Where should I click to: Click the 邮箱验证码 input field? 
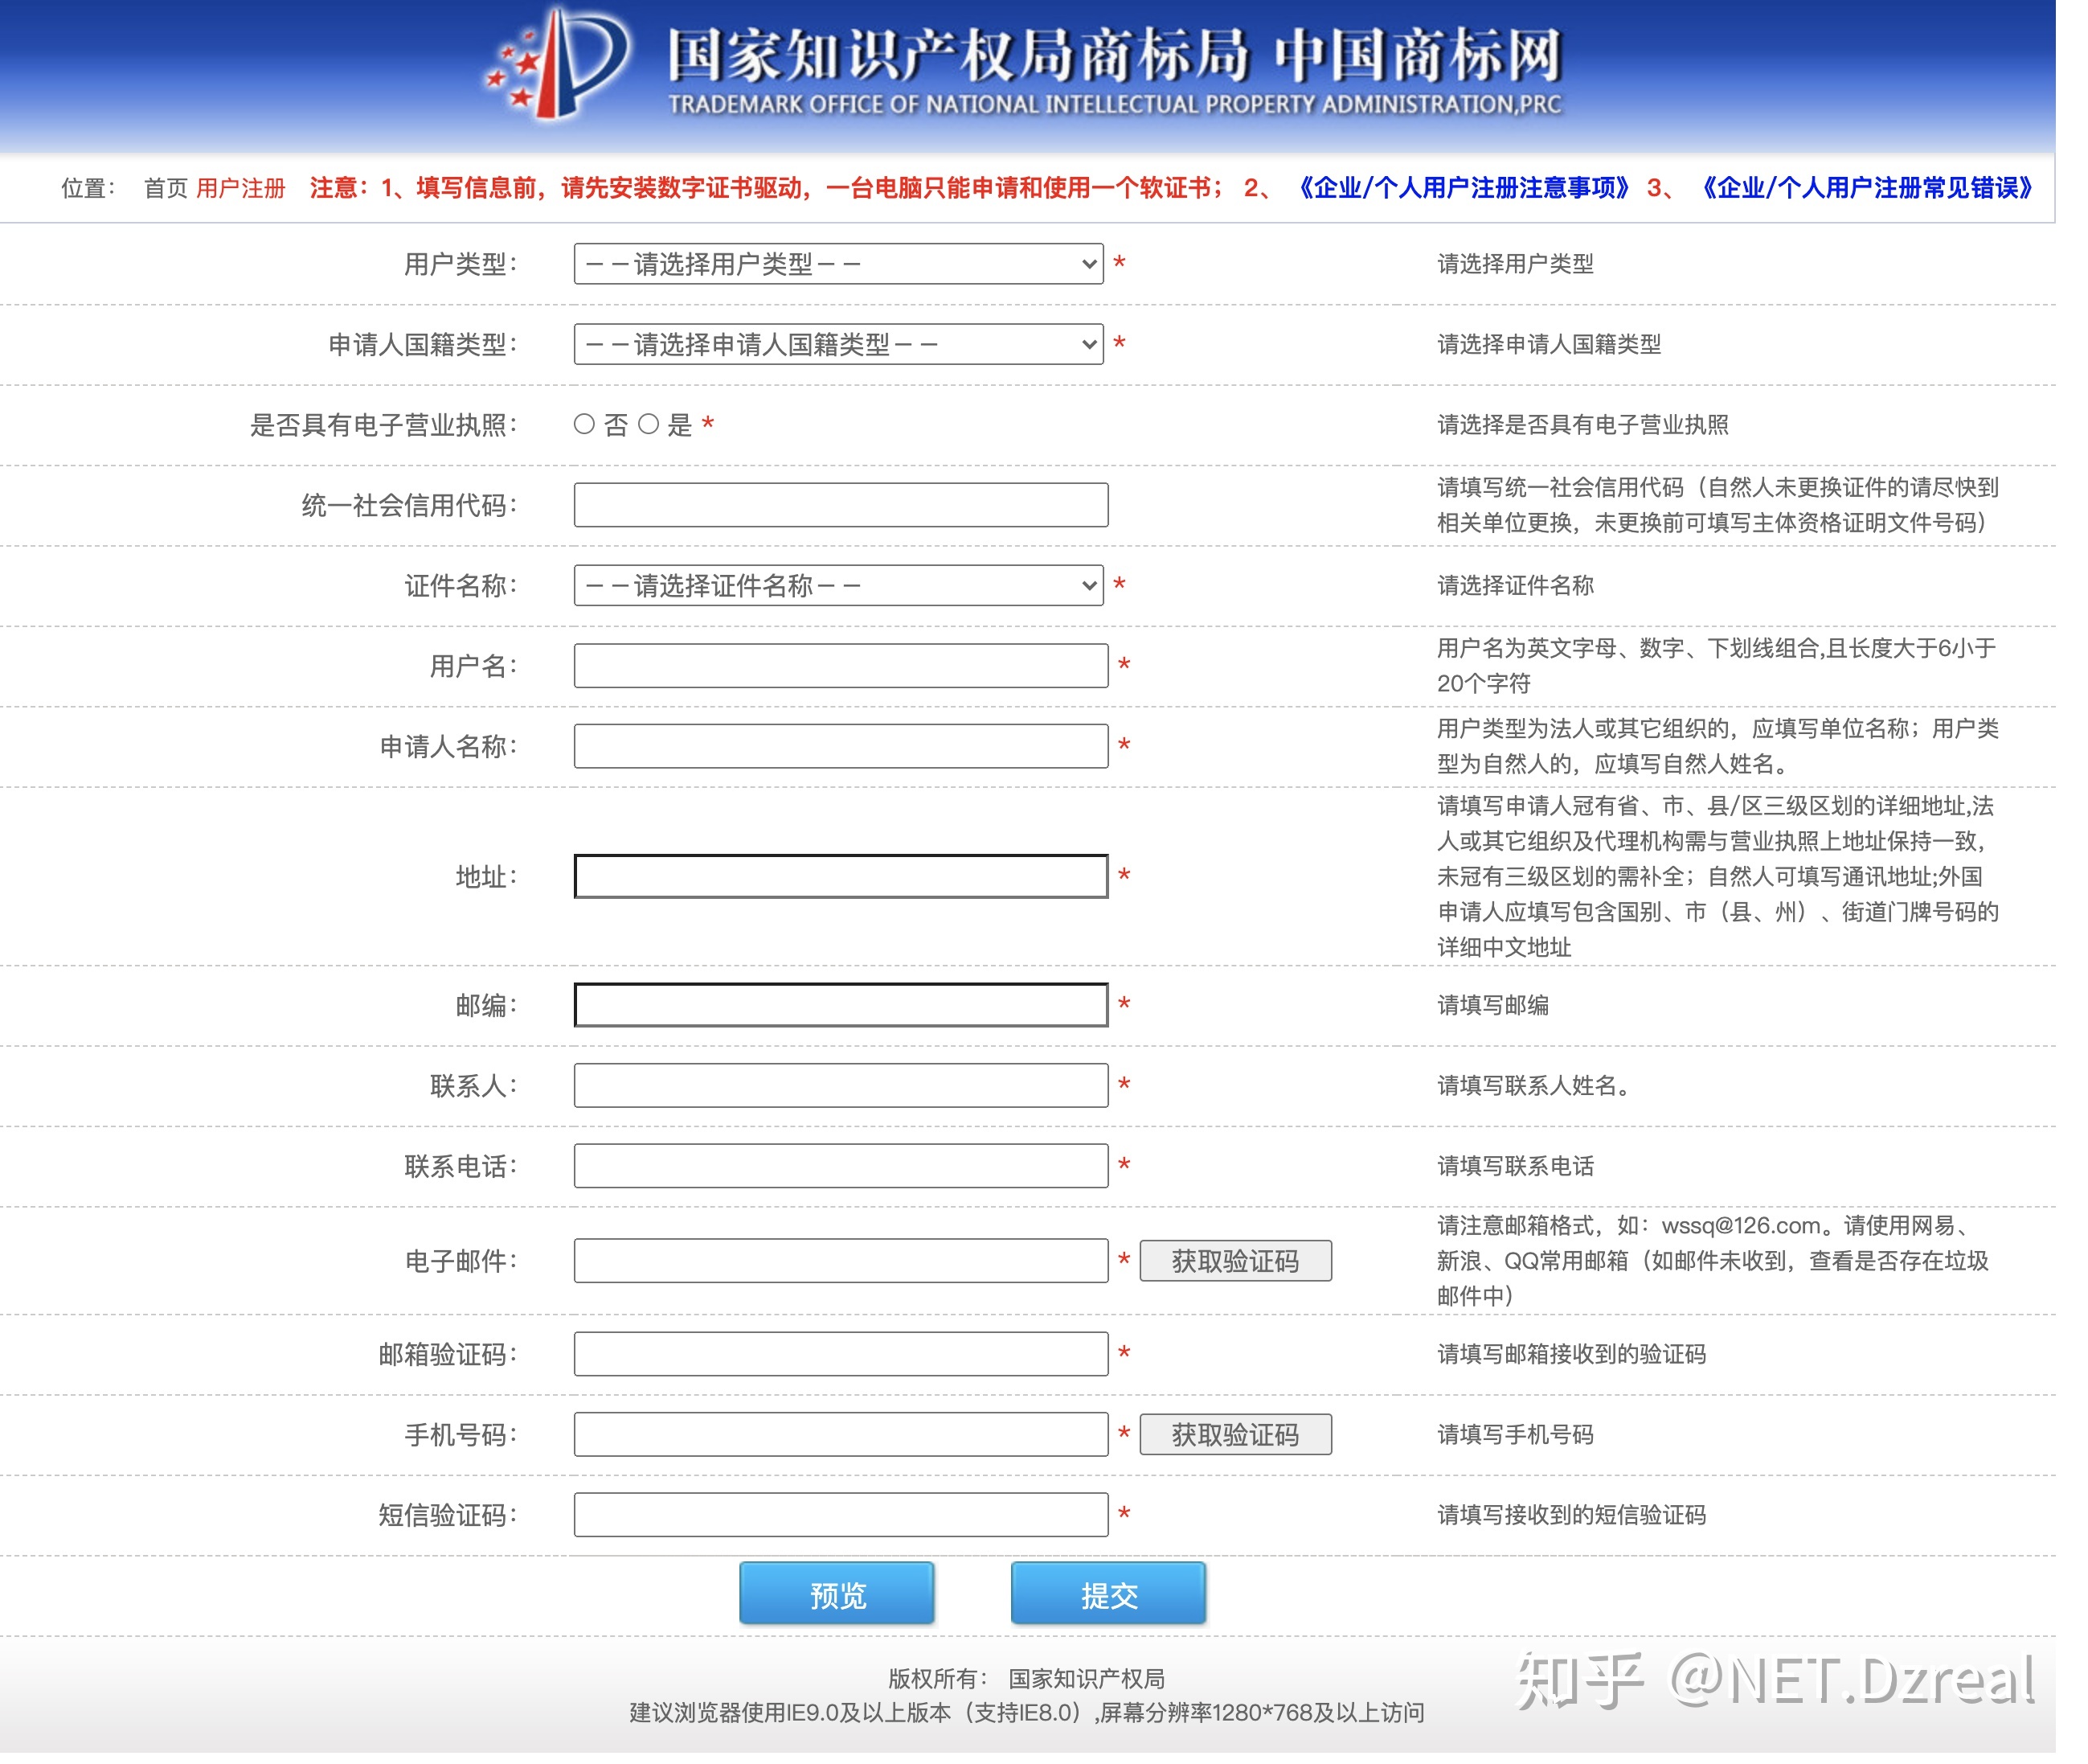tap(841, 1355)
